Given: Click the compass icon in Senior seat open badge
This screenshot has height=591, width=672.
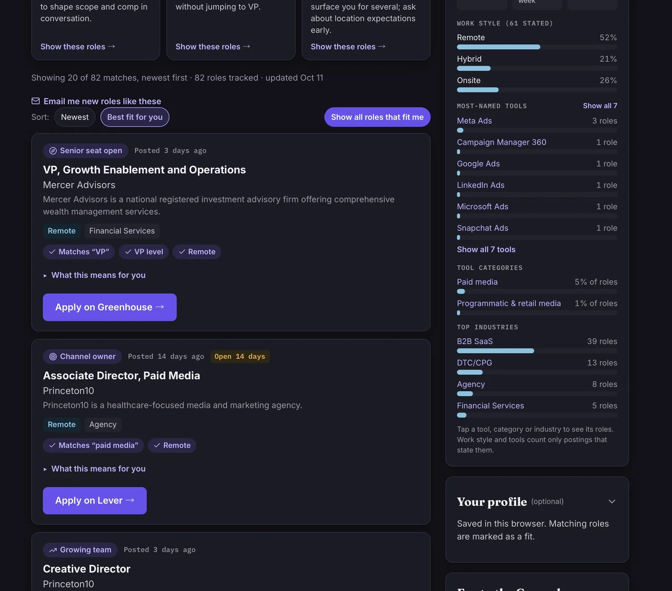Looking at the screenshot, I should click(x=53, y=151).
